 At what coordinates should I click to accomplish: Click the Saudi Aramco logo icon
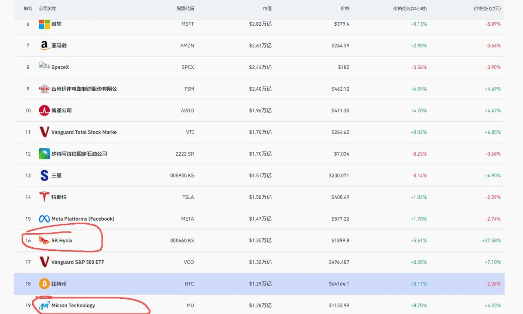(44, 154)
